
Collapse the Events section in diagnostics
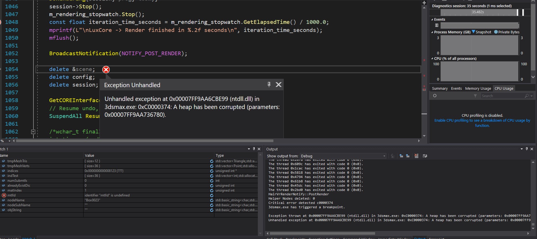coord(432,20)
